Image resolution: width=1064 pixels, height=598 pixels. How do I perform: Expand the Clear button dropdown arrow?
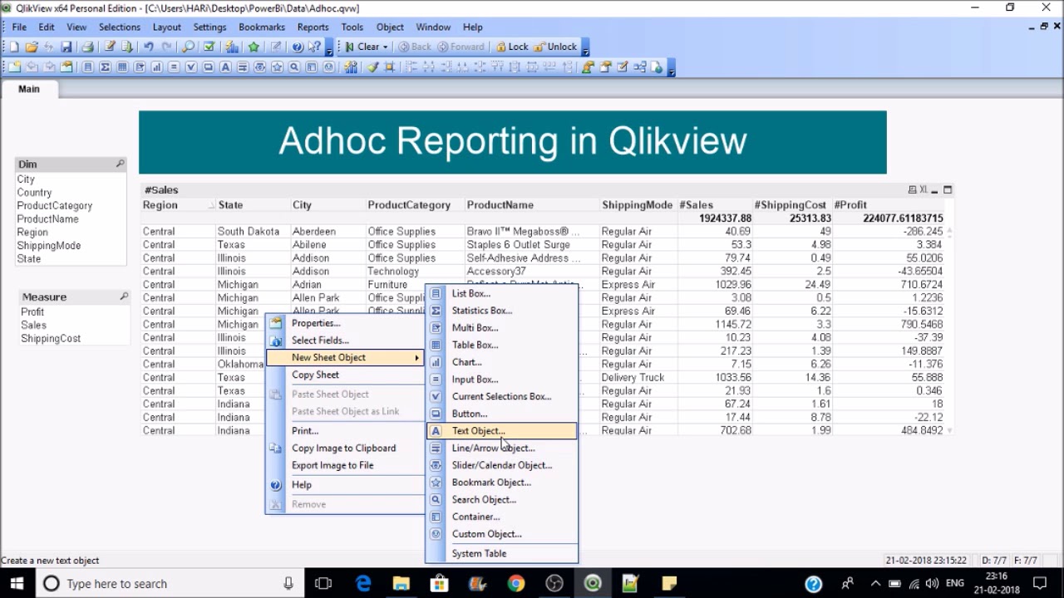click(385, 47)
